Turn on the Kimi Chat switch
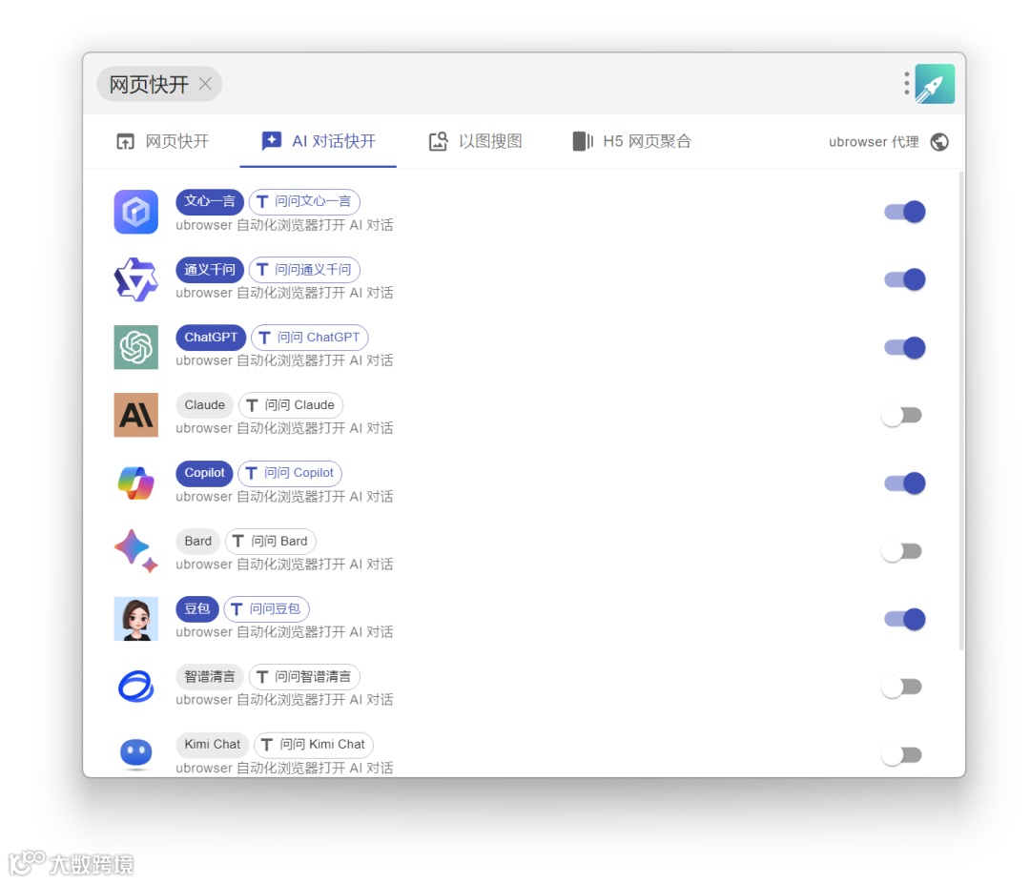The height and width of the screenshot is (883, 1030). (x=901, y=755)
